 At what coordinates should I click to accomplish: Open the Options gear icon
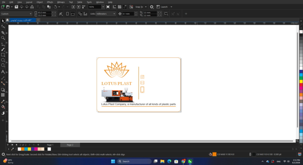point(151,7)
